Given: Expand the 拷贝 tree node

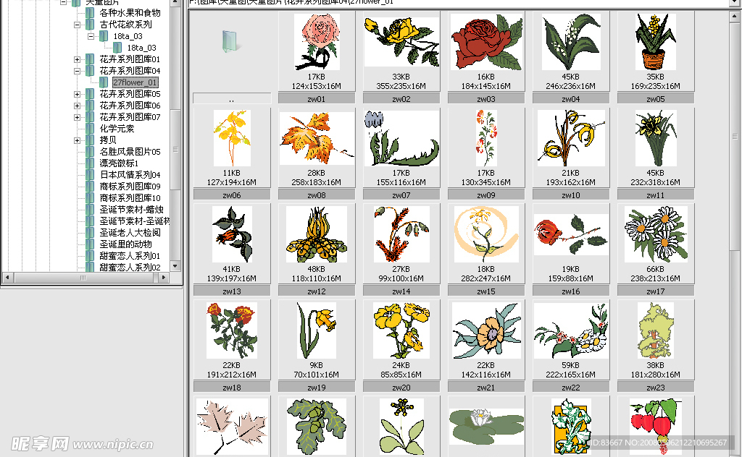Looking at the screenshot, I should [x=77, y=140].
